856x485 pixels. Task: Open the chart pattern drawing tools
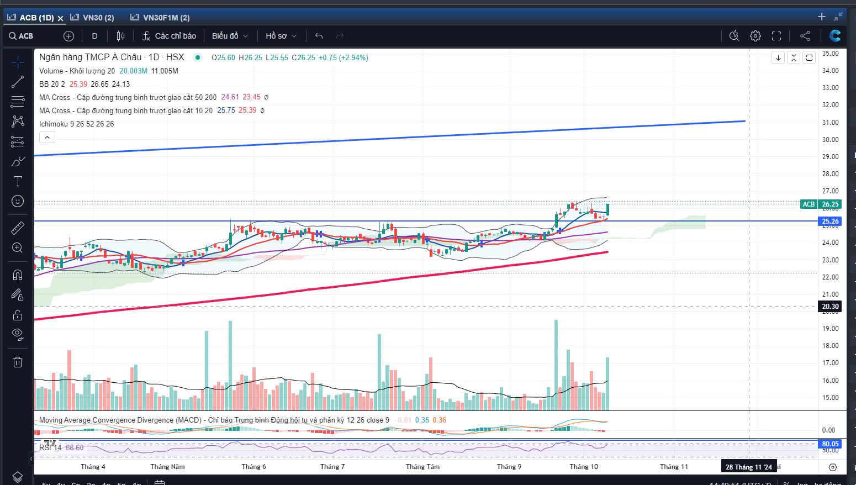(18, 122)
